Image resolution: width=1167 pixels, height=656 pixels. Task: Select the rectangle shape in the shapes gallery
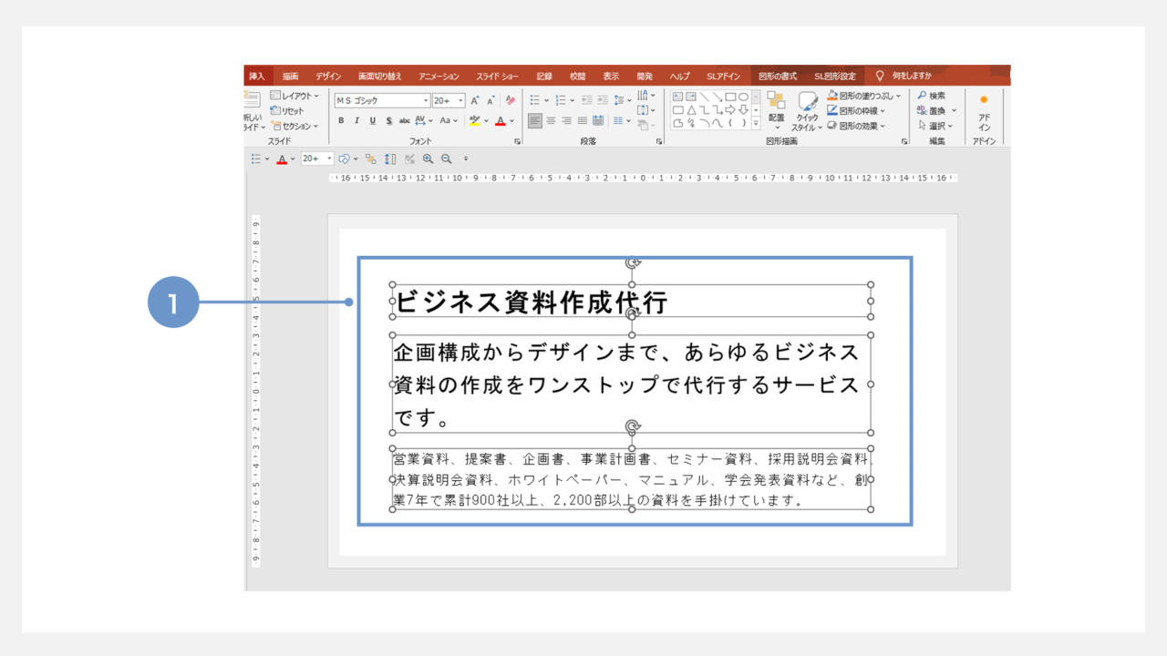click(x=731, y=97)
